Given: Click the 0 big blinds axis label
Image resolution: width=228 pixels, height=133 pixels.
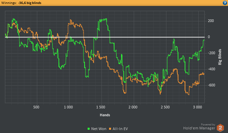Looking at the screenshot, I should (209, 37).
